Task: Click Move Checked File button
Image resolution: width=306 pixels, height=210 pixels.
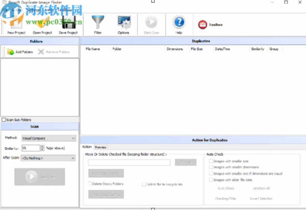Action: pyautogui.click(x=106, y=173)
